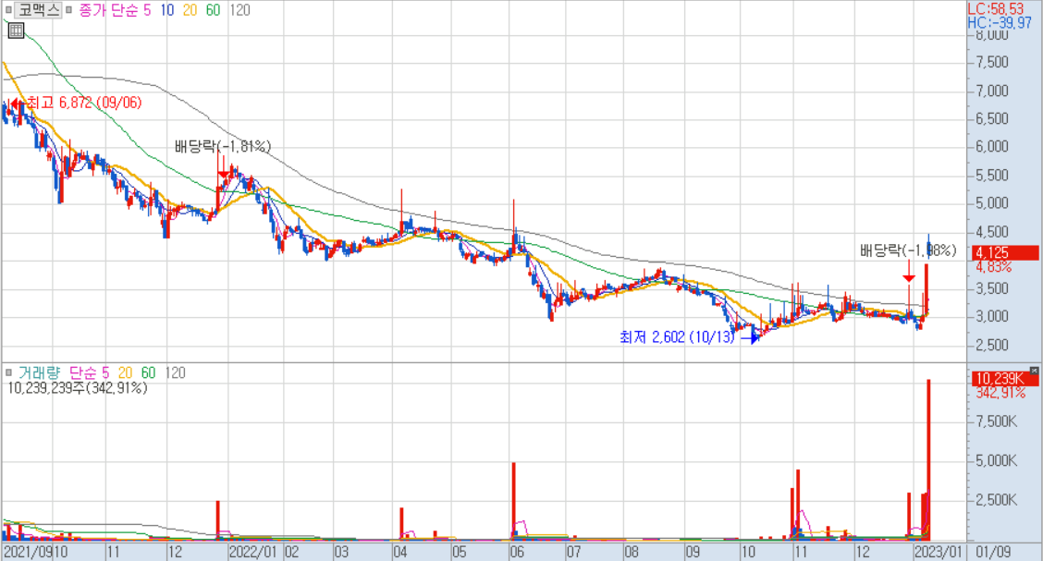Click the 2023/01 date axis label
Screen dimensions: 1043x561
pos(938,552)
